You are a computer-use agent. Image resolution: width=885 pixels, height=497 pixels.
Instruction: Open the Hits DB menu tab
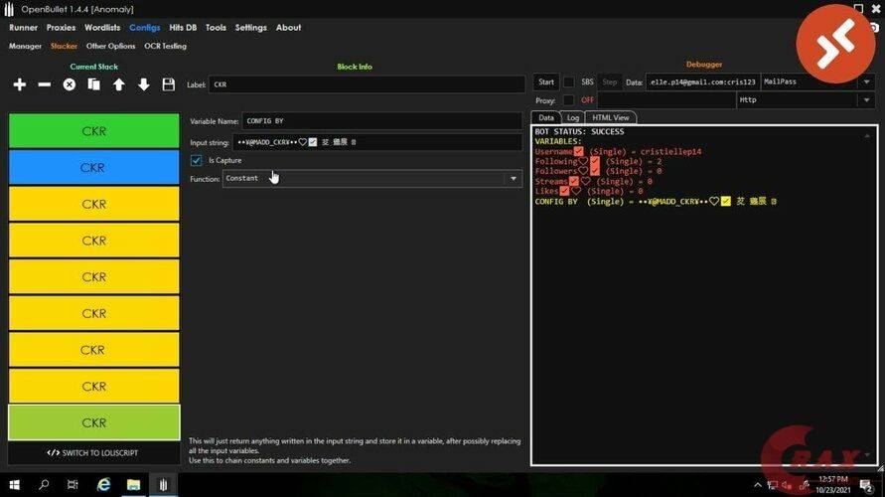[x=183, y=27]
